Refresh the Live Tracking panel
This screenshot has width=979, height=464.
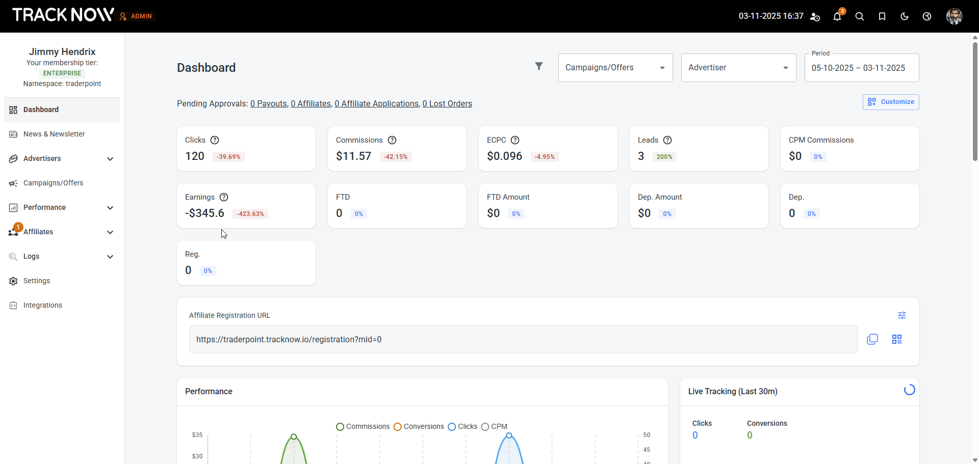coord(909,390)
